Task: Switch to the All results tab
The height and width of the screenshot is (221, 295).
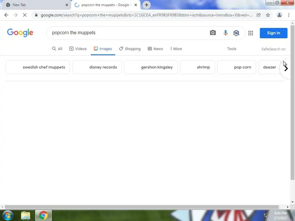Action: coord(57,49)
